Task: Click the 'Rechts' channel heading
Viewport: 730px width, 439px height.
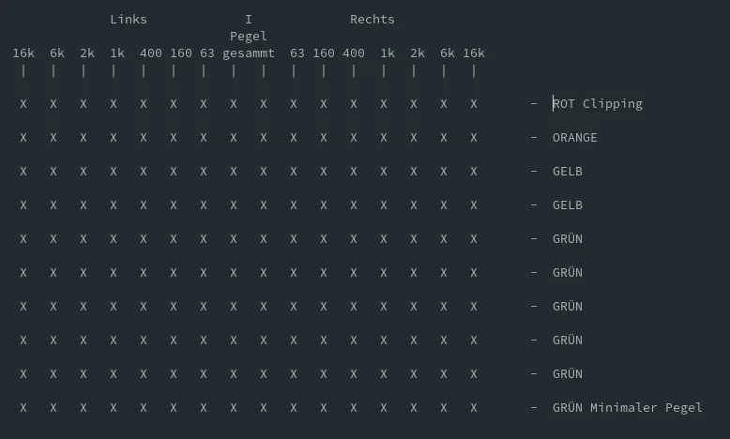Action: (x=373, y=19)
